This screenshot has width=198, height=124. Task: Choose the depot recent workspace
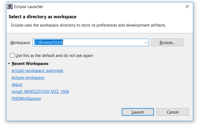tap(17, 84)
